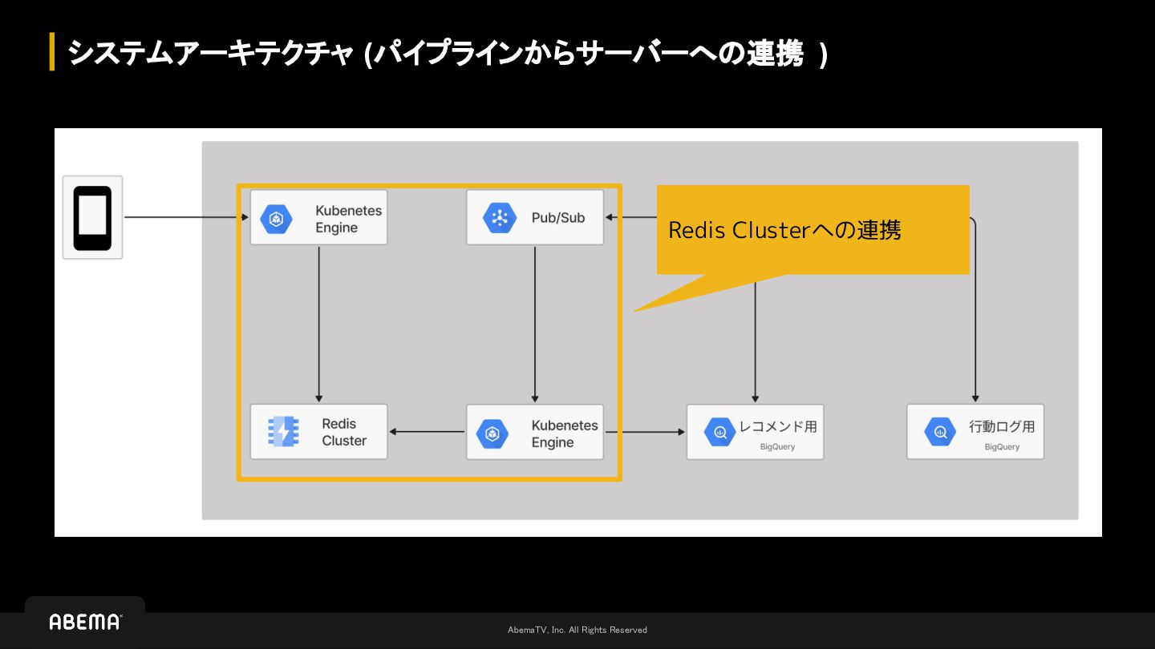Screen dimensions: 1155x649
Task: Click the lower Kubernetes Engine hexagon icon
Action: [492, 433]
